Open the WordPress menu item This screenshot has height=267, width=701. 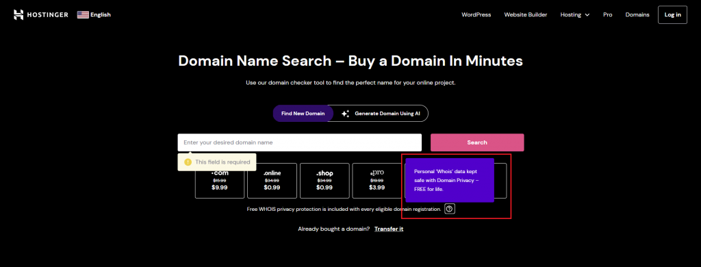pos(476,15)
